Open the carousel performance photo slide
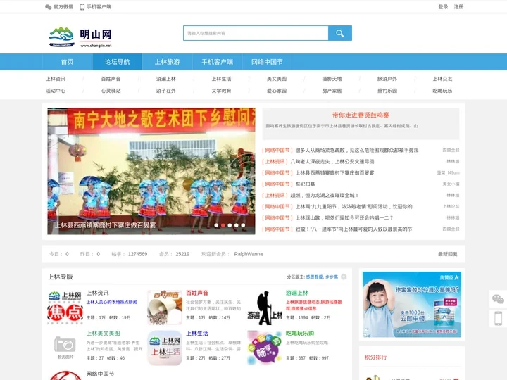 point(151,171)
